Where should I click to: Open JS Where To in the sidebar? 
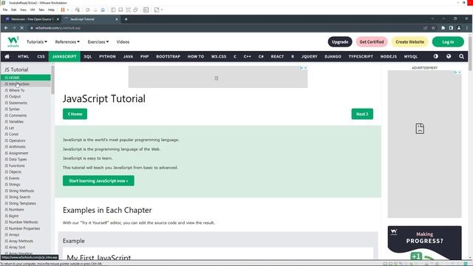[25, 90]
